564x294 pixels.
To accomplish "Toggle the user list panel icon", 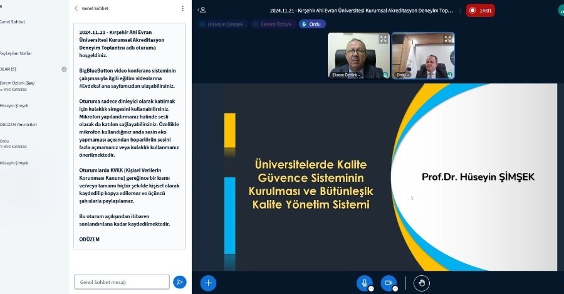I will tap(201, 10).
